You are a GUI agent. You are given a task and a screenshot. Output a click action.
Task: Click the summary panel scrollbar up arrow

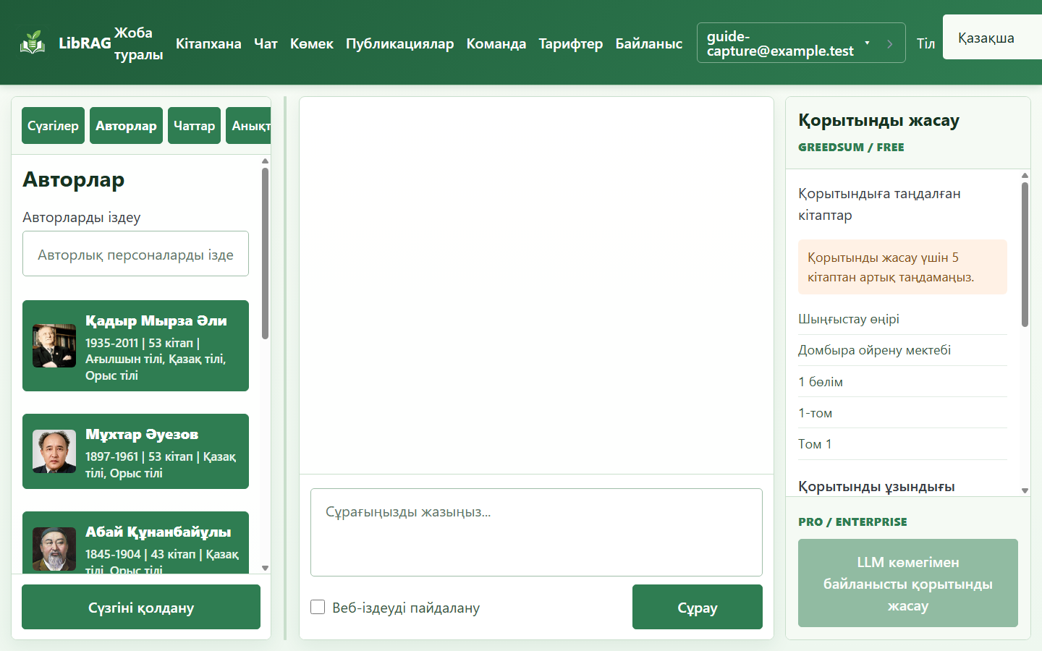1025,175
